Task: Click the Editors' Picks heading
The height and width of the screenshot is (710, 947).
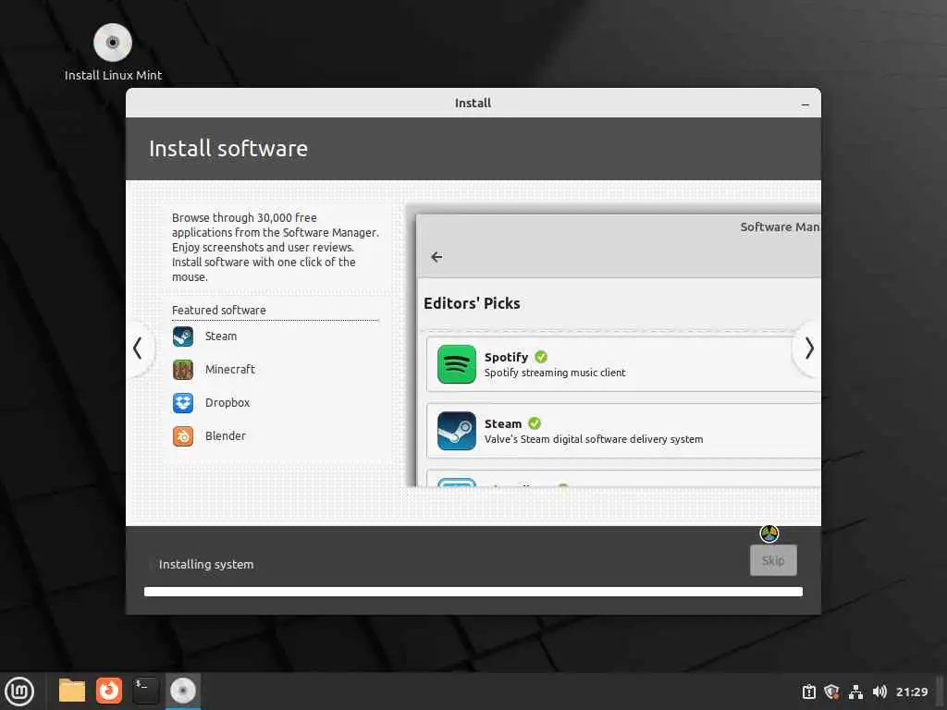Action: 472,303
